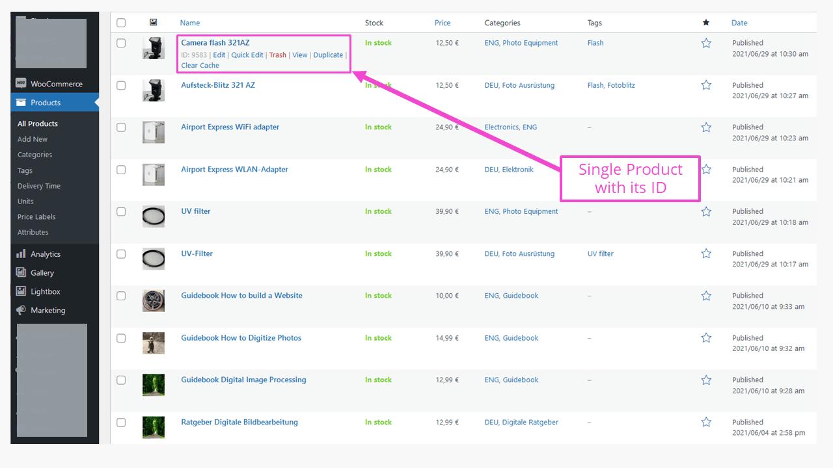Screen dimensions: 833x468
Task: Select the UV-Filter product checkbox
Action: coord(121,253)
